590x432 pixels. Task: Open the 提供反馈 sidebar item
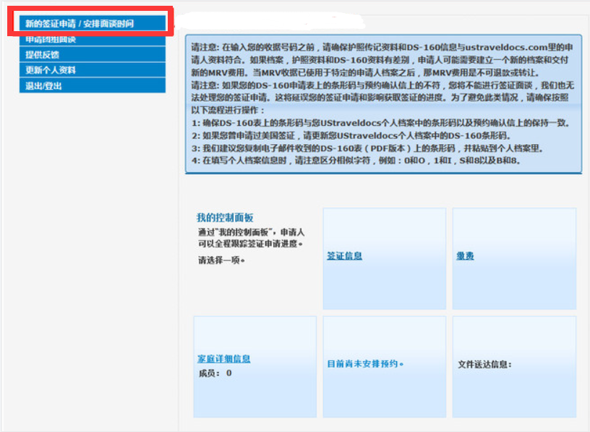(x=42, y=55)
